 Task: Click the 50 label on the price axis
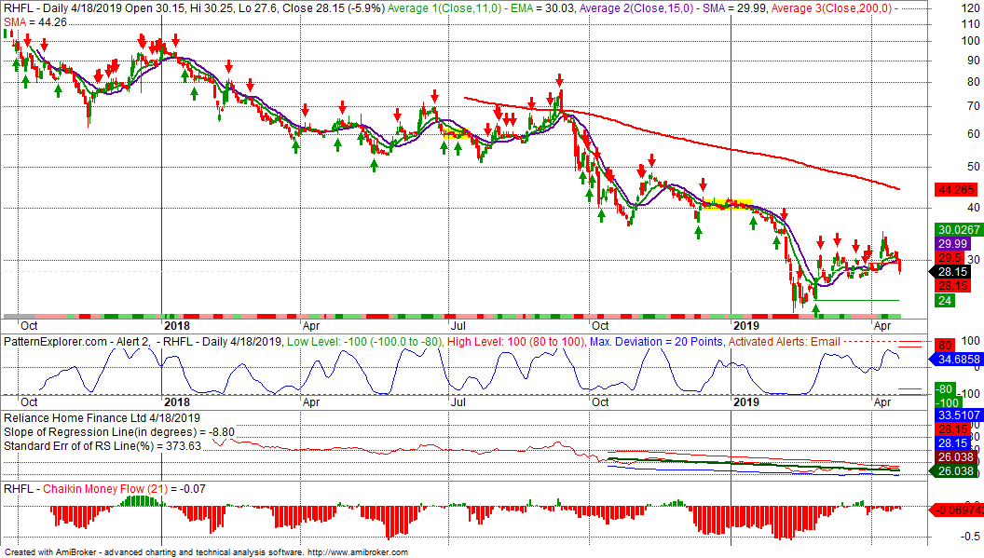pos(974,167)
